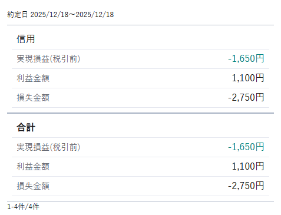Screen dimensions: 281x215
Task: Click the 合計 section heading
Action: [x=26, y=127]
